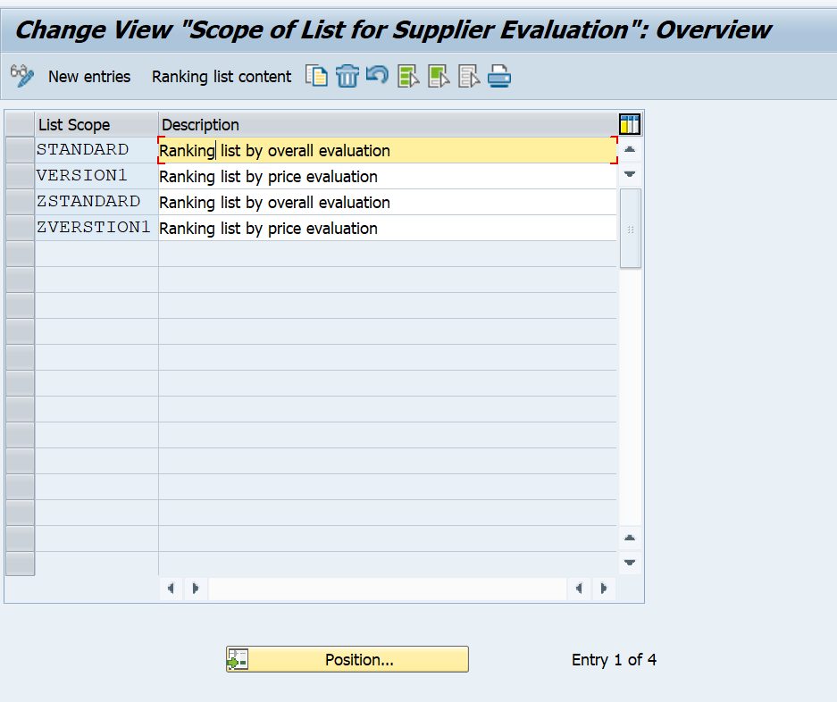This screenshot has height=702, width=837.
Task: Click the Select all icon
Action: click(x=408, y=76)
